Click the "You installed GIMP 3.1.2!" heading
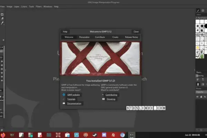The width and height of the screenshot is (207, 138). (101, 81)
